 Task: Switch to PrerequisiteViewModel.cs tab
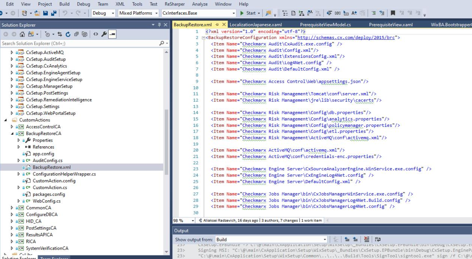(x=325, y=25)
